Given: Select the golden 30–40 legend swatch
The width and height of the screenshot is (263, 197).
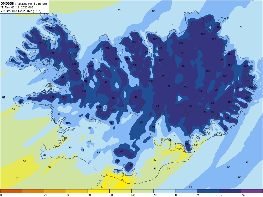Looking at the screenshot, I should tap(77, 191).
